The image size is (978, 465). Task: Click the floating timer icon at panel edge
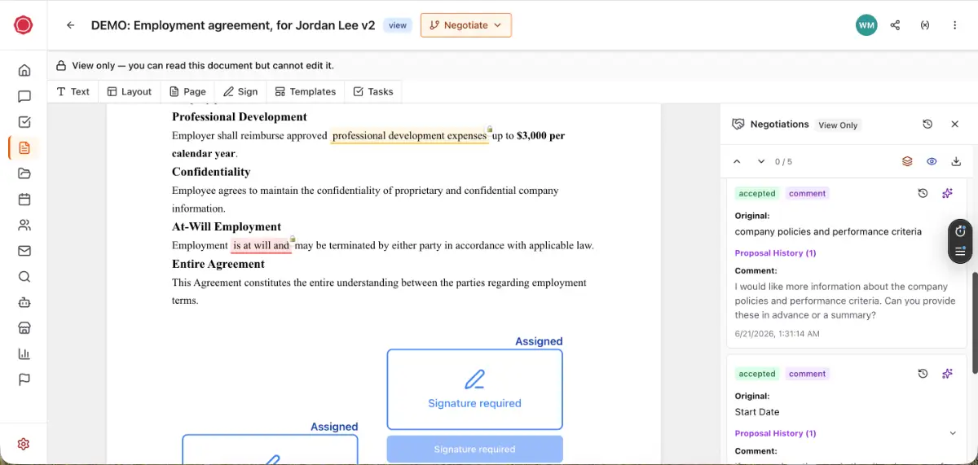coord(960,231)
